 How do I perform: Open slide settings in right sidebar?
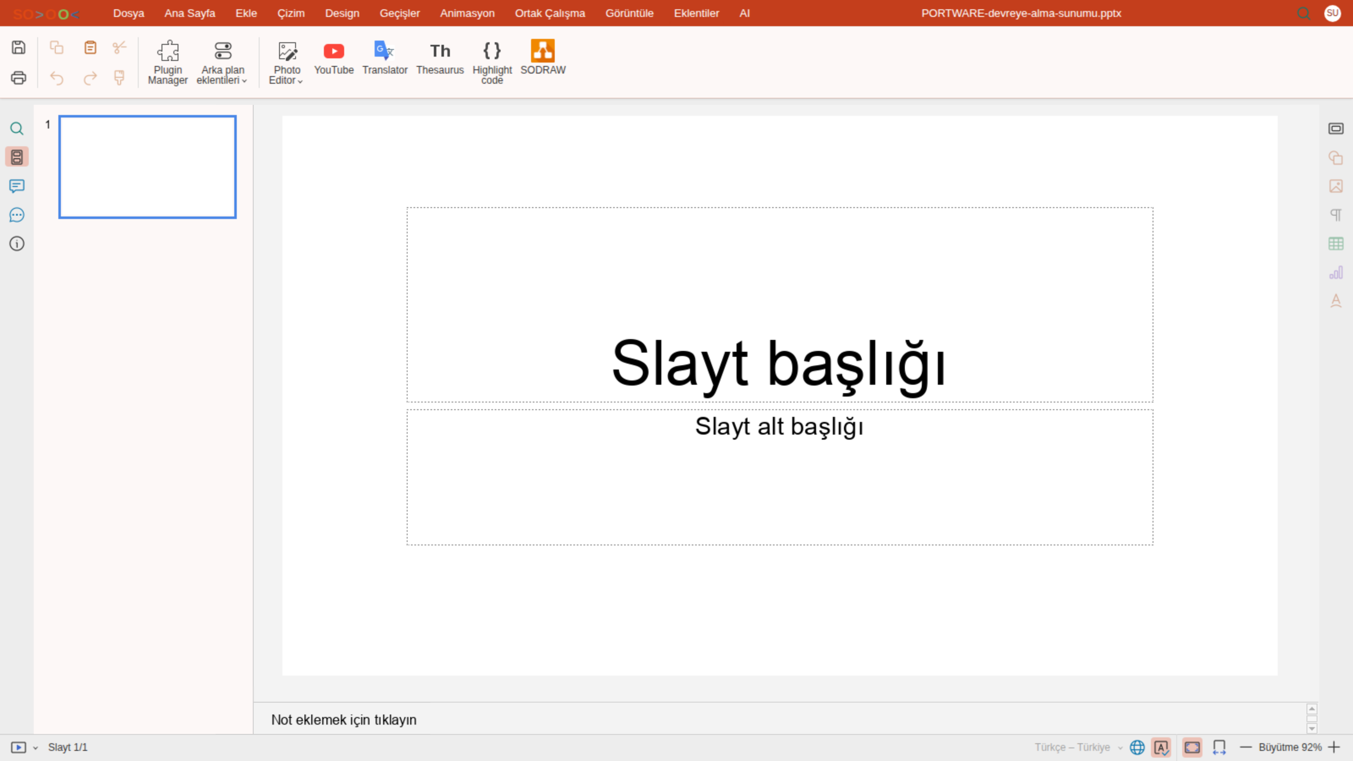pyautogui.click(x=1336, y=129)
